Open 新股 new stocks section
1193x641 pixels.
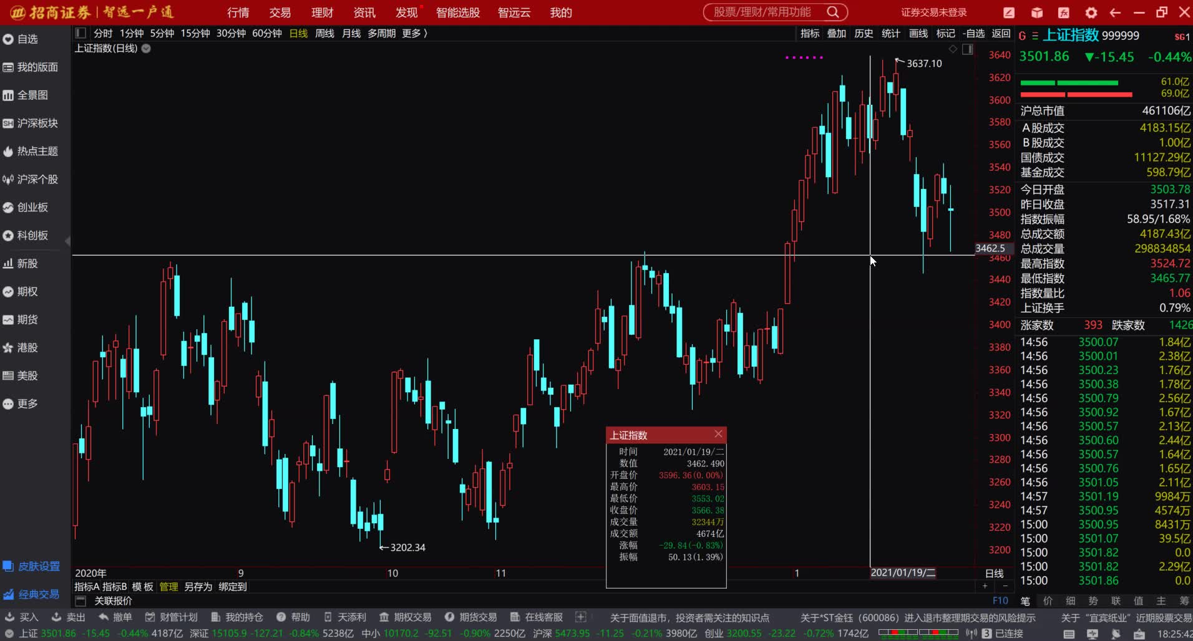coord(21,264)
